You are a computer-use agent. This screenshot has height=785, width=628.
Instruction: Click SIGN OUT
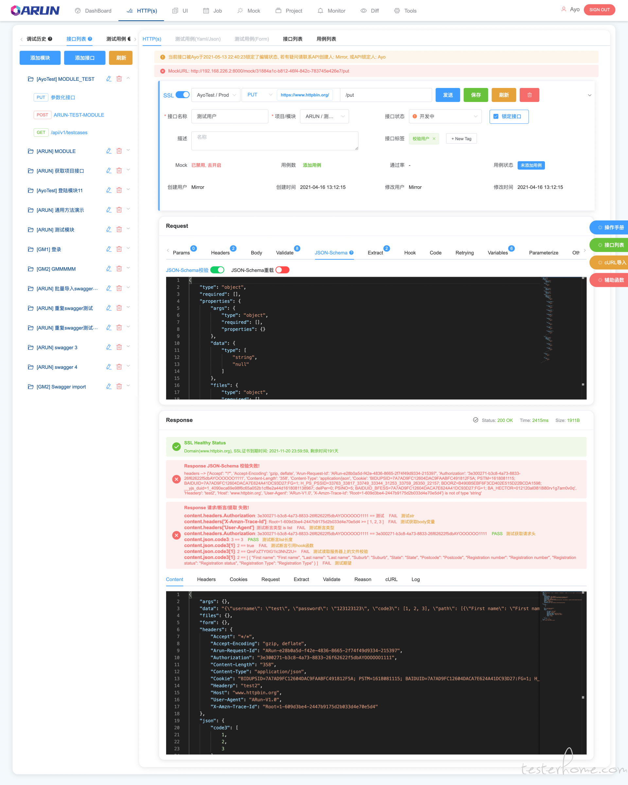tap(599, 10)
